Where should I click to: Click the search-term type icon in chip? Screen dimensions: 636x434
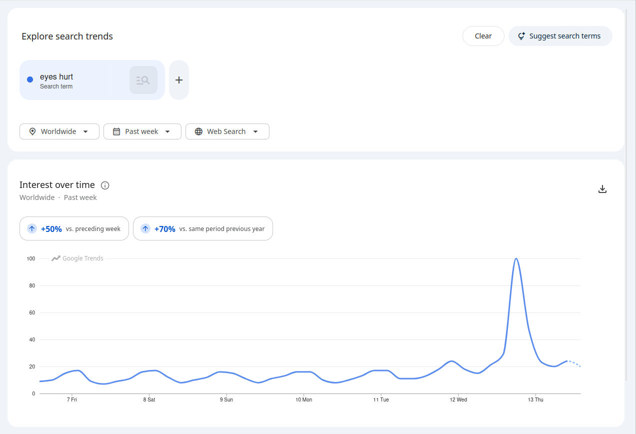coord(143,80)
